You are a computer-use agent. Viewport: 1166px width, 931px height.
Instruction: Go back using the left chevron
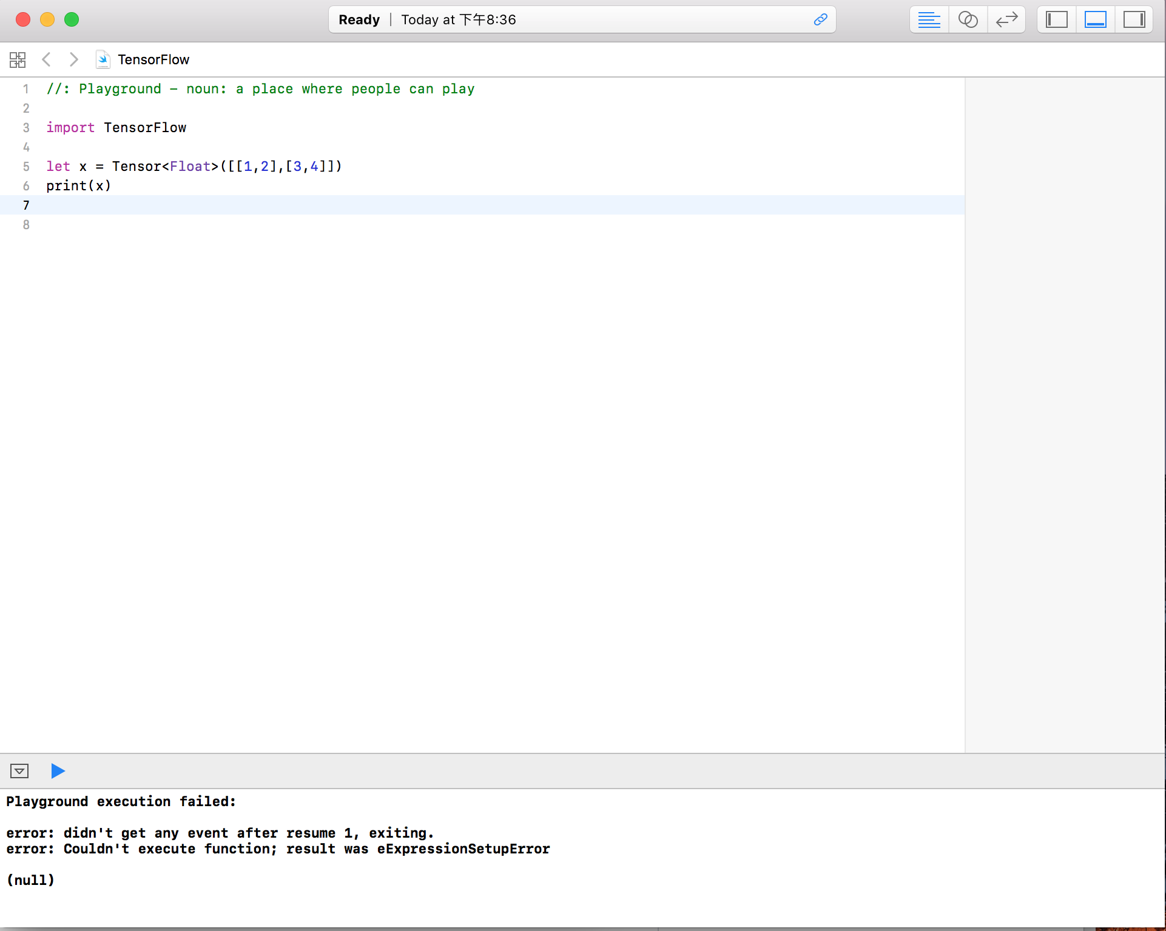coord(47,59)
